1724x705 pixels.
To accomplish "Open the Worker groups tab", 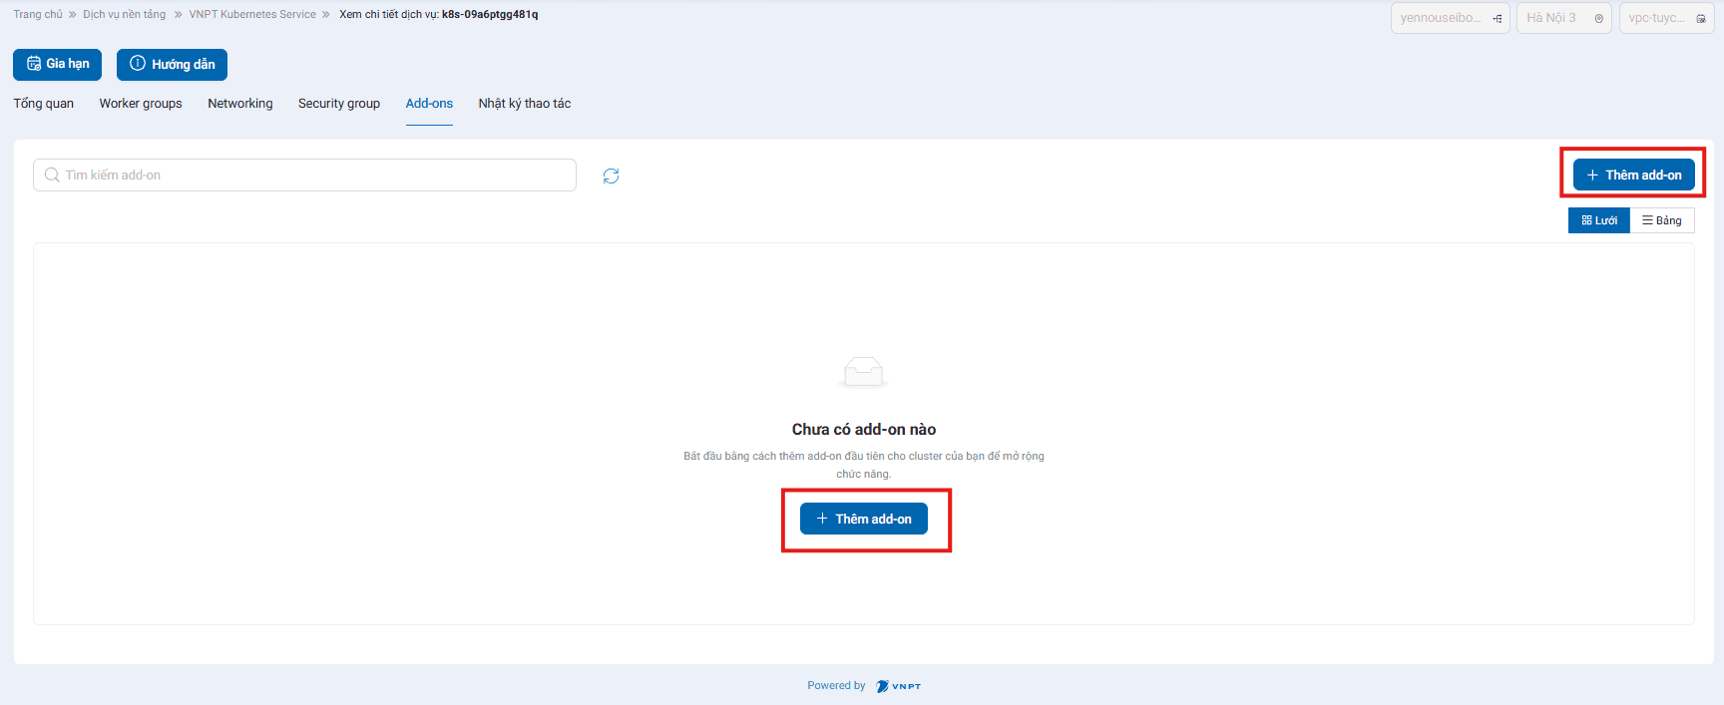I will 141,104.
